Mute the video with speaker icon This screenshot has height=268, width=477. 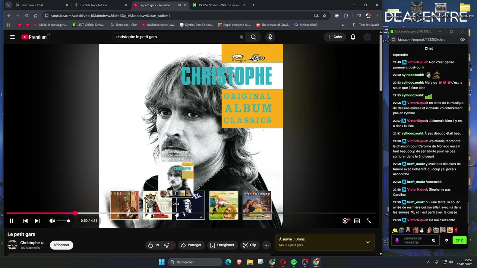tap(52, 221)
